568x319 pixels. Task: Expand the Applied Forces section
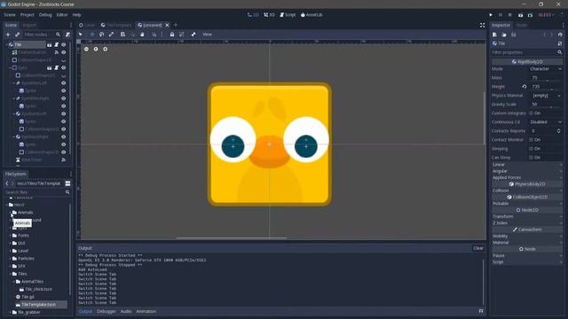pos(526,177)
